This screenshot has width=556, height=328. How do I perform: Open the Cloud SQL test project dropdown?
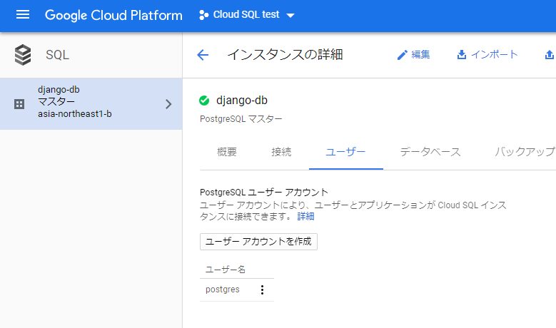(x=246, y=15)
